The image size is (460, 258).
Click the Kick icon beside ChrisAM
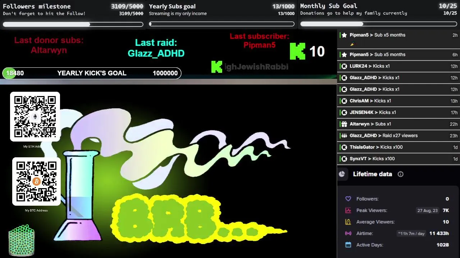pyautogui.click(x=344, y=101)
